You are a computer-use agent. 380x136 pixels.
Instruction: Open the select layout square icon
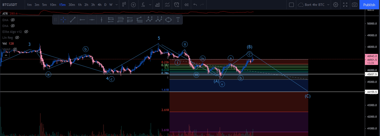click(292, 5)
